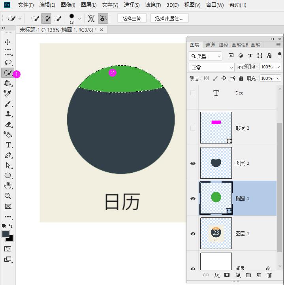Select the Eraser tool
The image size is (284, 285).
coord(8,125)
